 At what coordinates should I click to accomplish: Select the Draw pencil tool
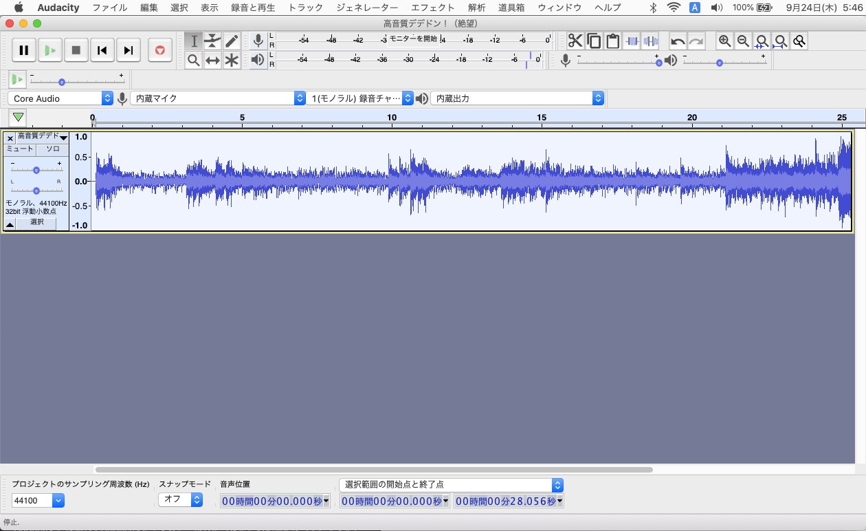[232, 41]
